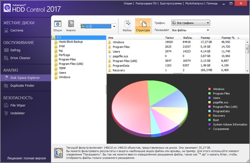Select Disk Space Explorer
This screenshot has width=250, height=163.
click(x=26, y=78)
